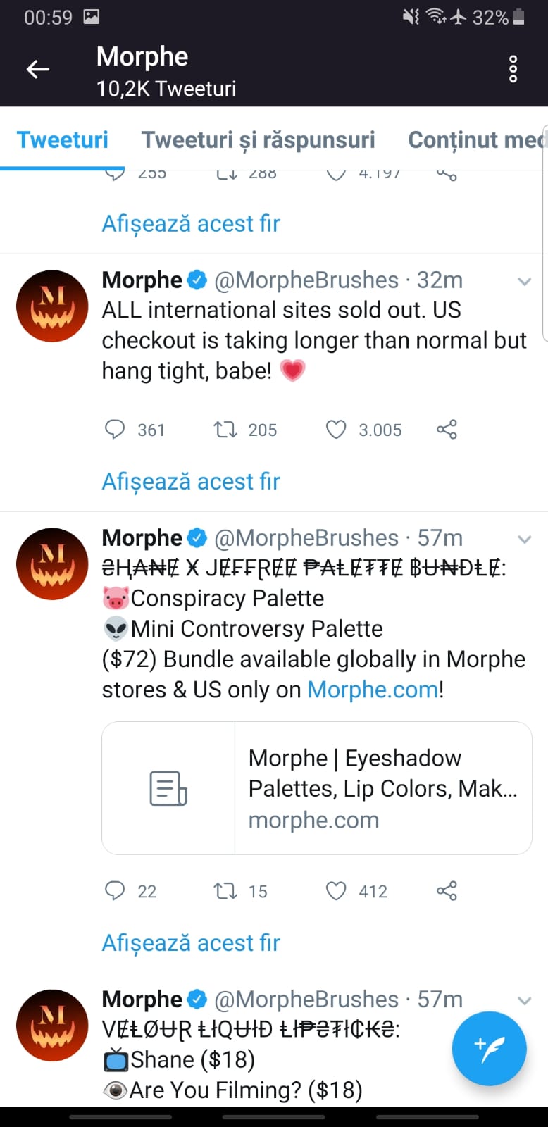Tap 'Afișează acest fir' under the 32m tweet
The height and width of the screenshot is (1127, 548).
(191, 481)
